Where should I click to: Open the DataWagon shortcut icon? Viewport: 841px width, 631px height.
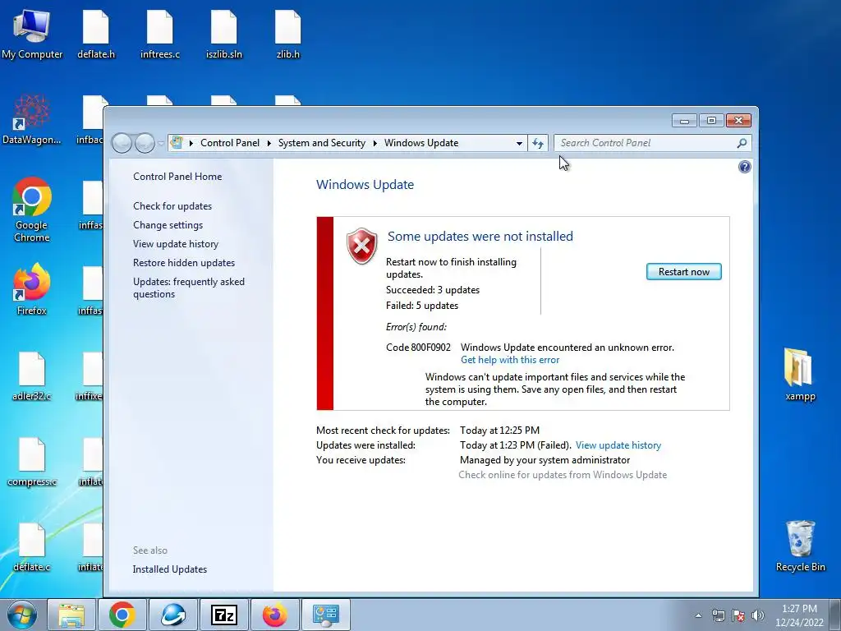(x=32, y=120)
